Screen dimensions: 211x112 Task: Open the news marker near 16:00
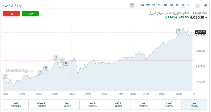[56, 57]
